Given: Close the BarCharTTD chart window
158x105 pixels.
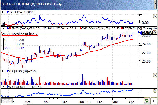Looking at the screenshot, I should (155, 4).
